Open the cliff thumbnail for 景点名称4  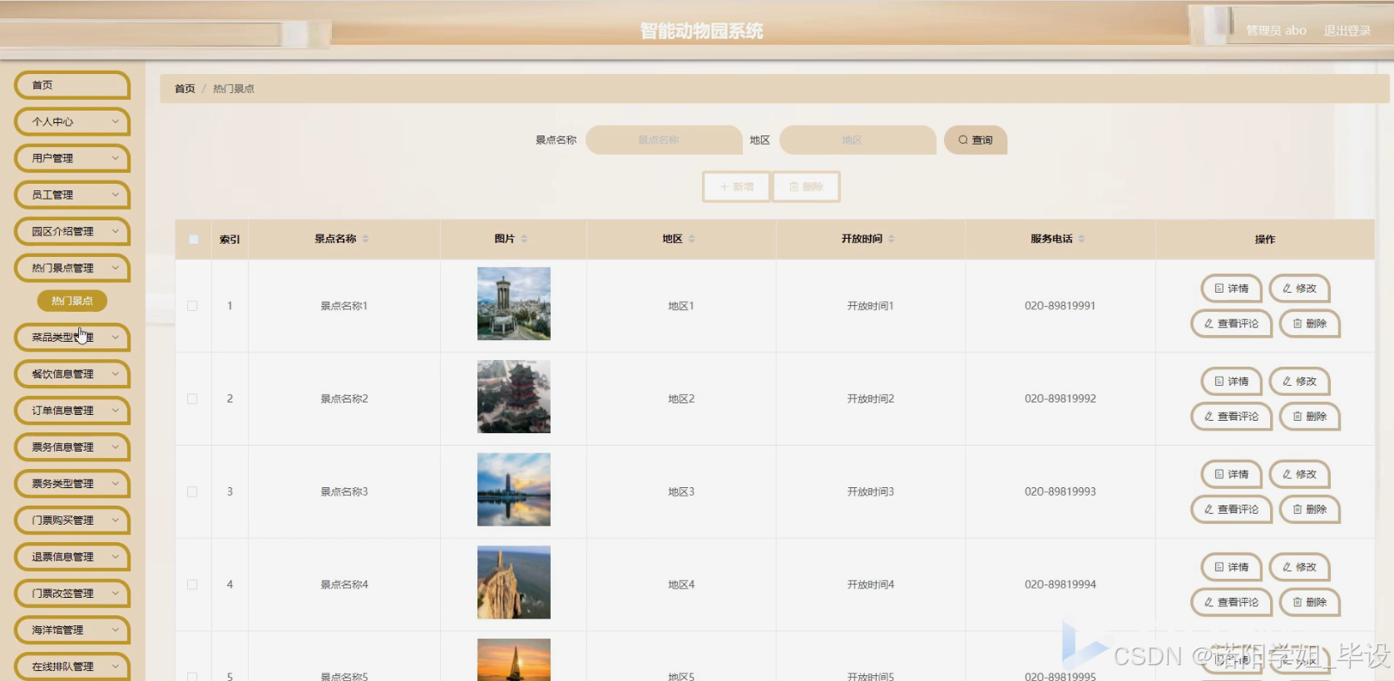(x=514, y=582)
